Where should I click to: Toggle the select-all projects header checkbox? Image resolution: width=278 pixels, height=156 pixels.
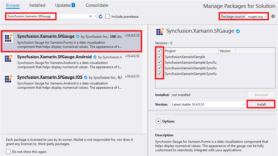coord(160,51)
